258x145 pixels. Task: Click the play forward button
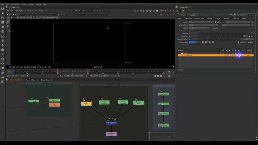[x=92, y=76]
